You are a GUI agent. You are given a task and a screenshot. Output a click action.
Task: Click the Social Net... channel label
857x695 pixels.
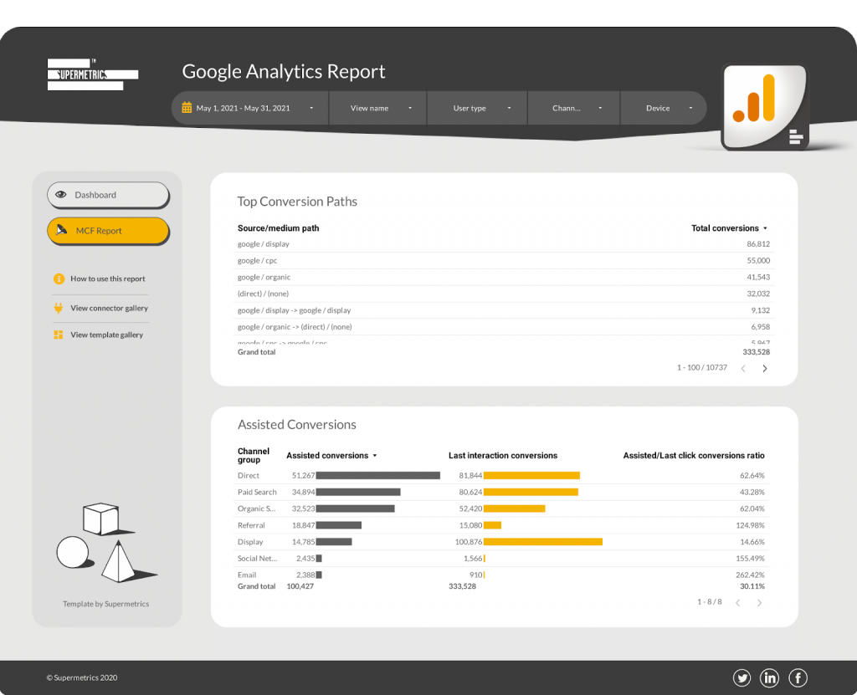(x=257, y=559)
